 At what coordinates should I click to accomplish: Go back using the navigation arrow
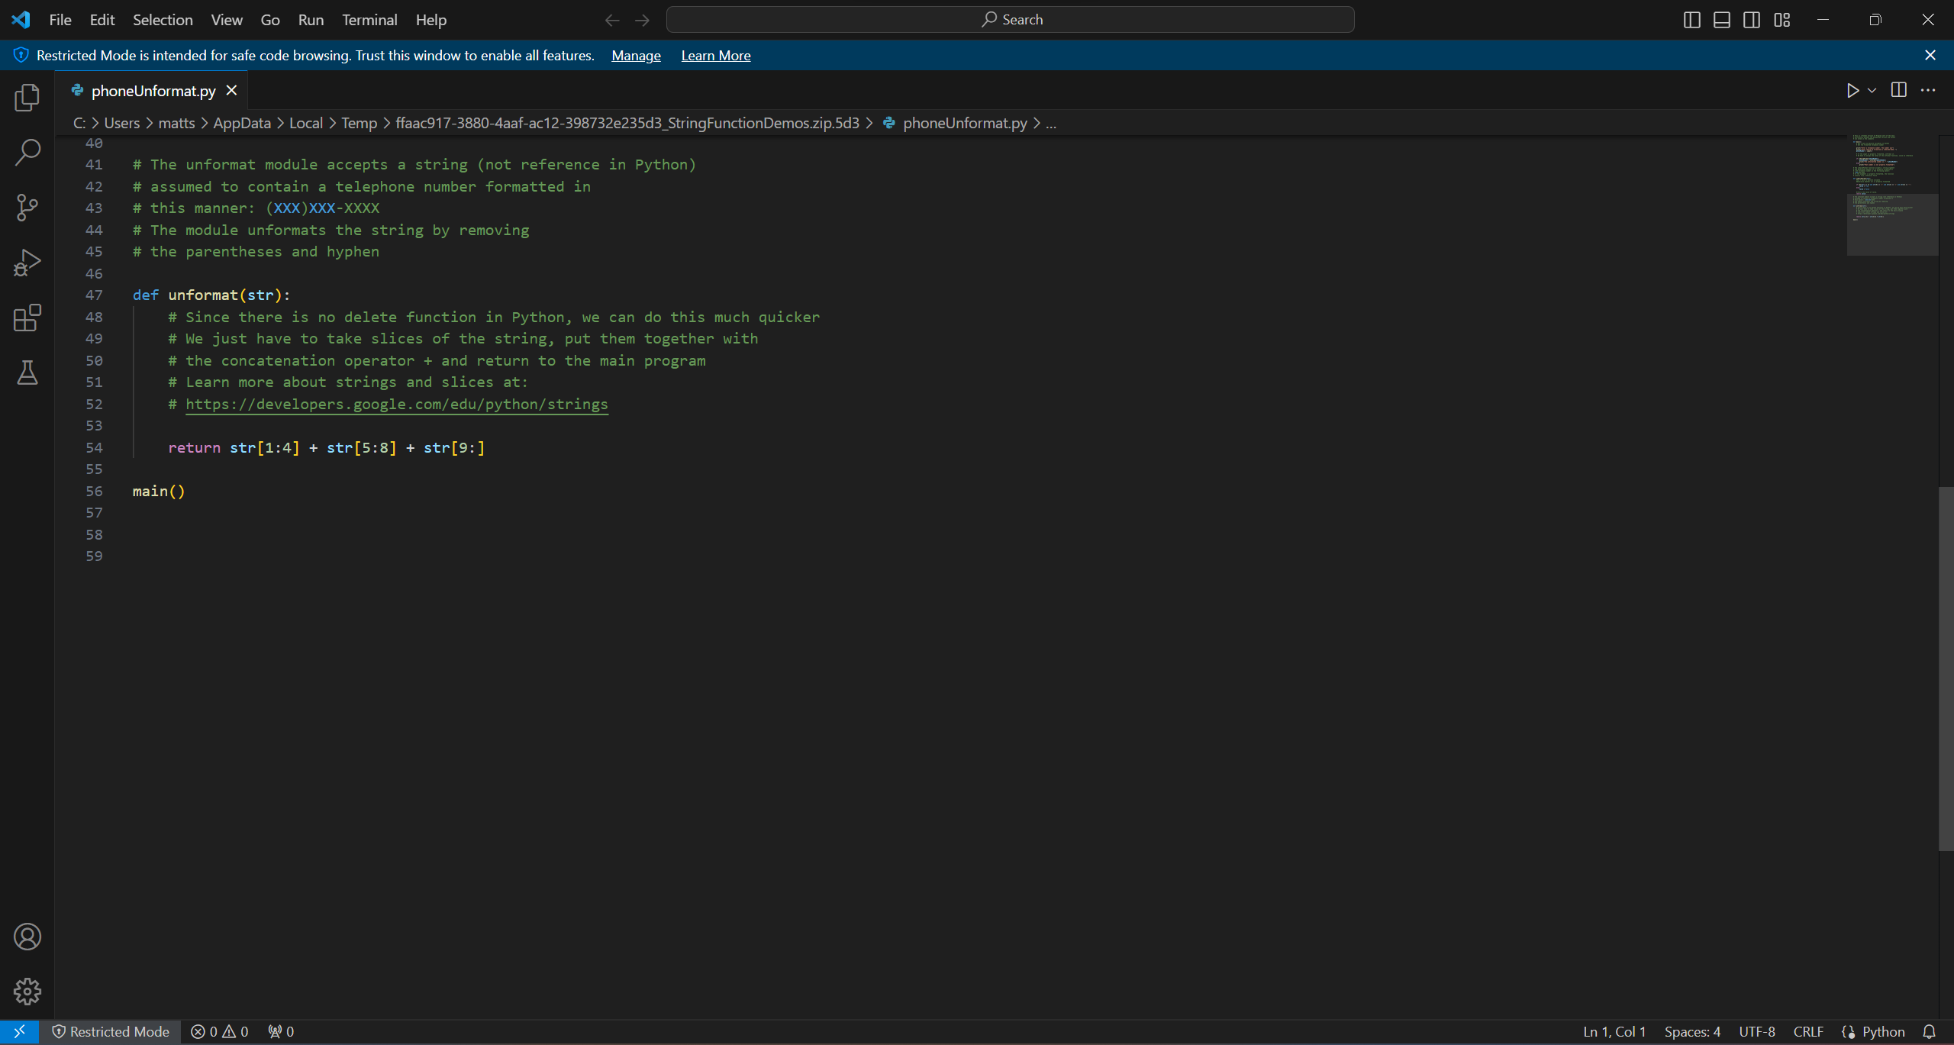pos(612,20)
